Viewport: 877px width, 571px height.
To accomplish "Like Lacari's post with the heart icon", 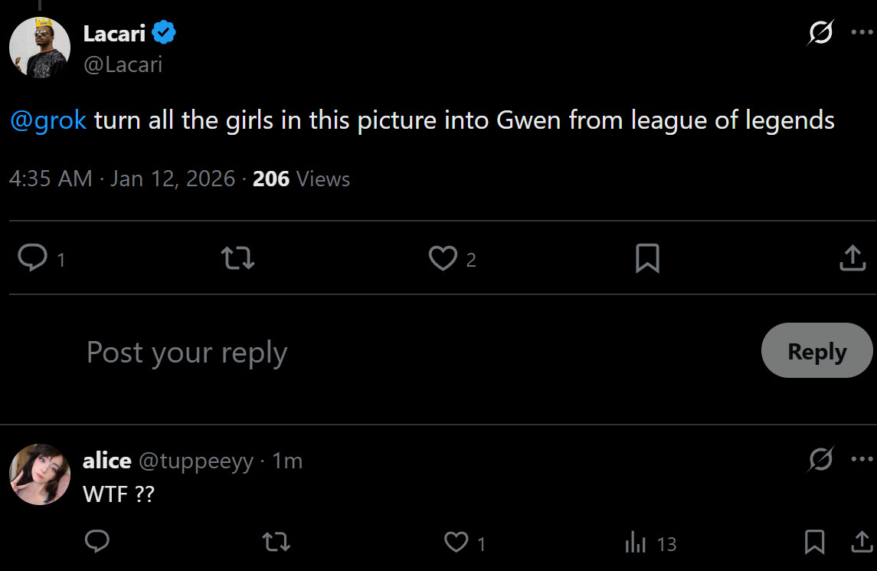I will click(443, 259).
